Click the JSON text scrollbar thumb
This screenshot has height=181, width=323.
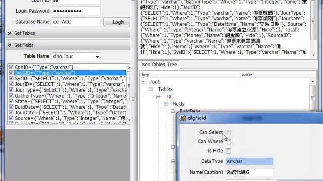(x=313, y=20)
